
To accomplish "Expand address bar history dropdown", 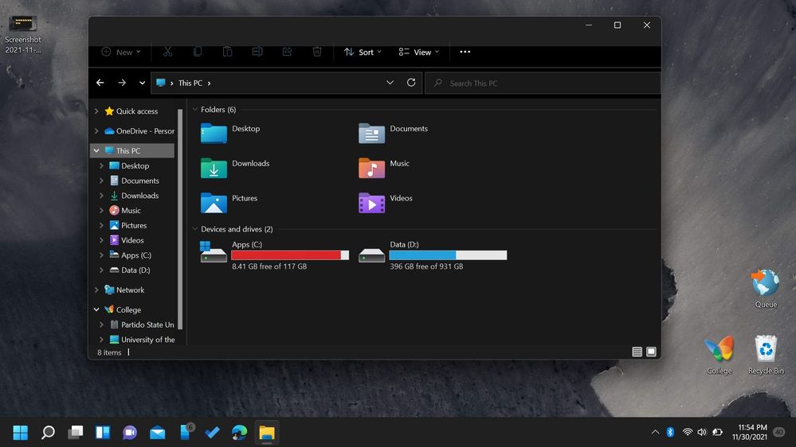I will 390,83.
